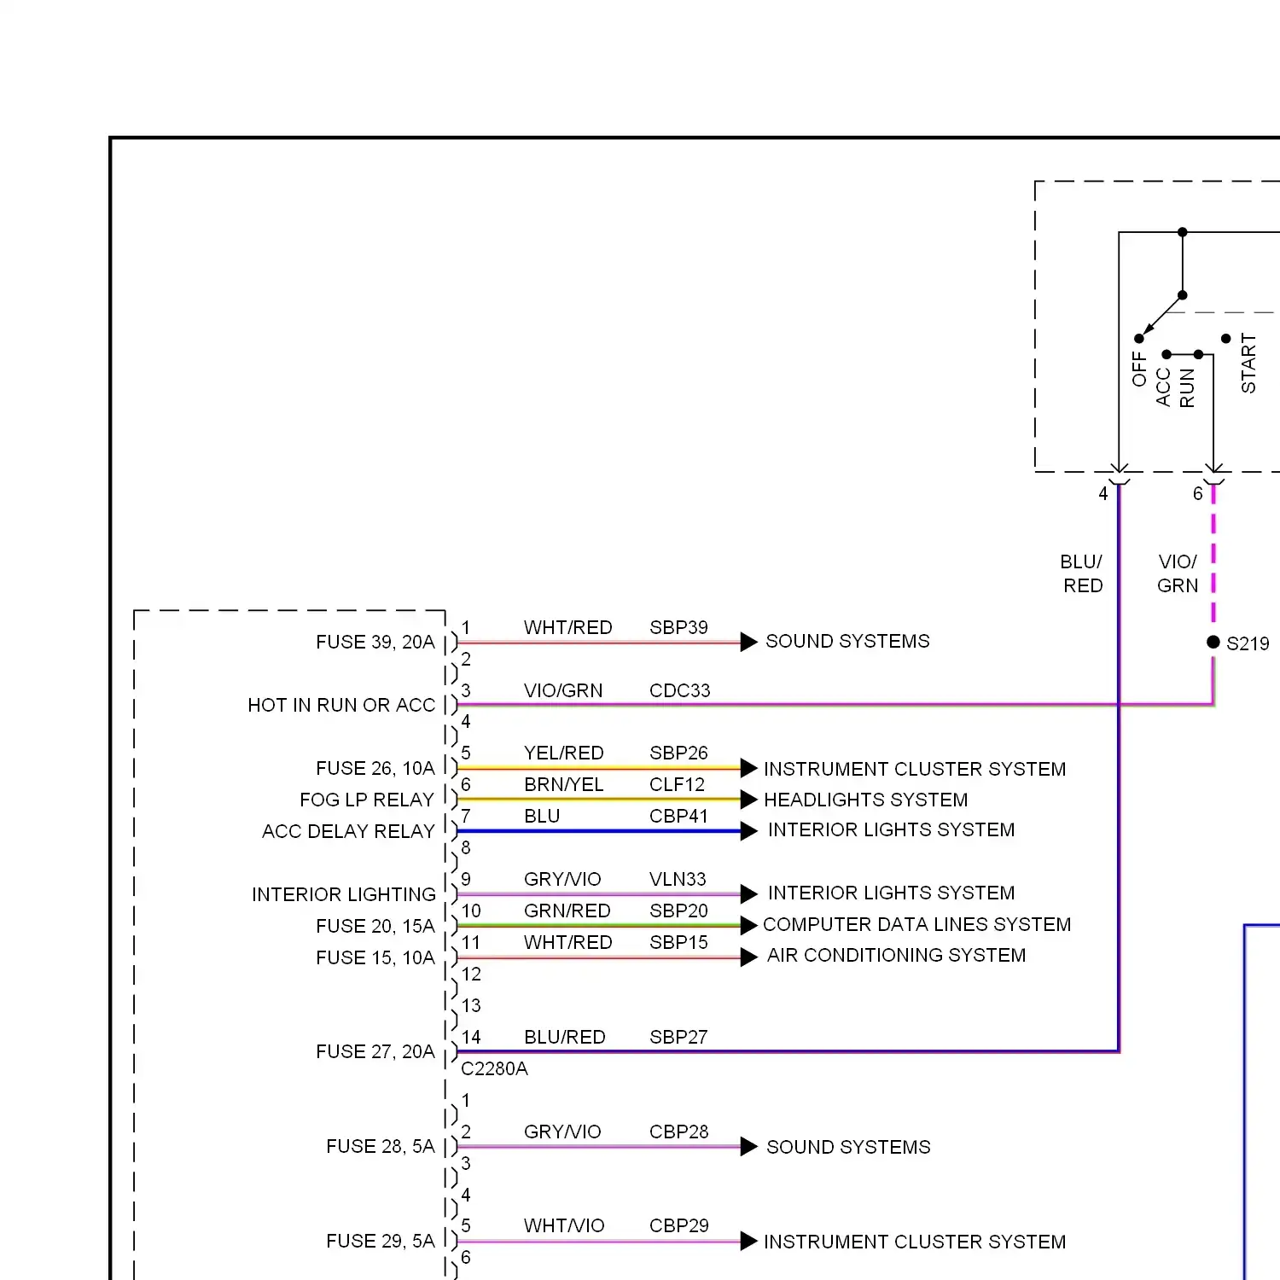Click GRY/VIO label above CBP28 wire

(562, 1132)
